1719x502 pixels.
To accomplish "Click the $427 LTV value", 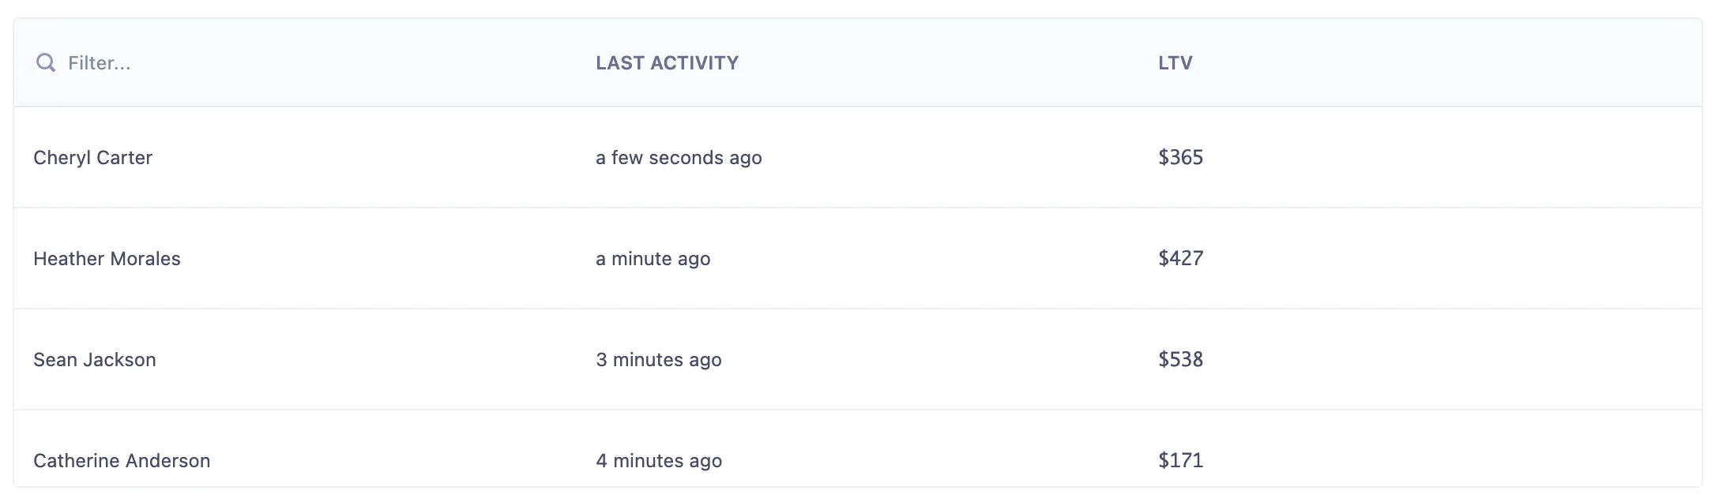I will [x=1180, y=259].
